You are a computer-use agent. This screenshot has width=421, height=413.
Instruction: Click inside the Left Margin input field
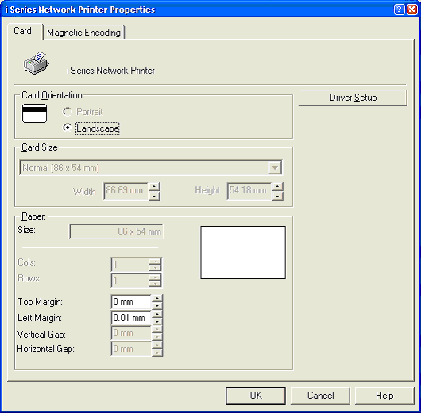pyautogui.click(x=131, y=318)
